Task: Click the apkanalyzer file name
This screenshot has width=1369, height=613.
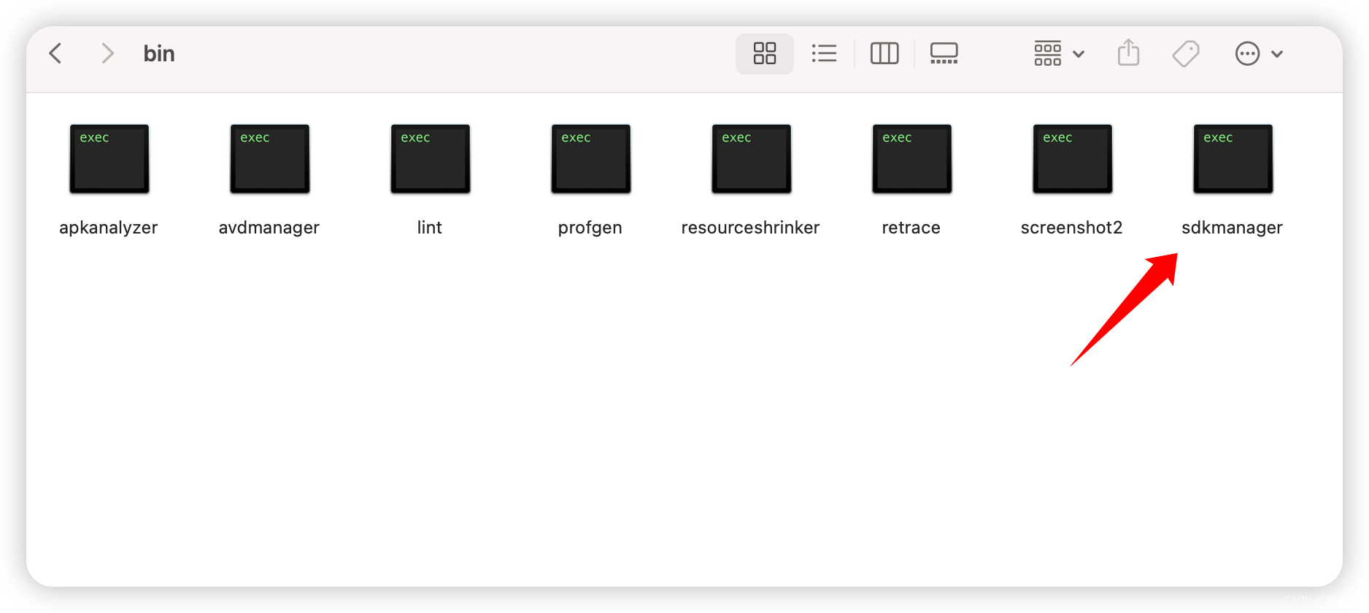Action: pos(109,228)
